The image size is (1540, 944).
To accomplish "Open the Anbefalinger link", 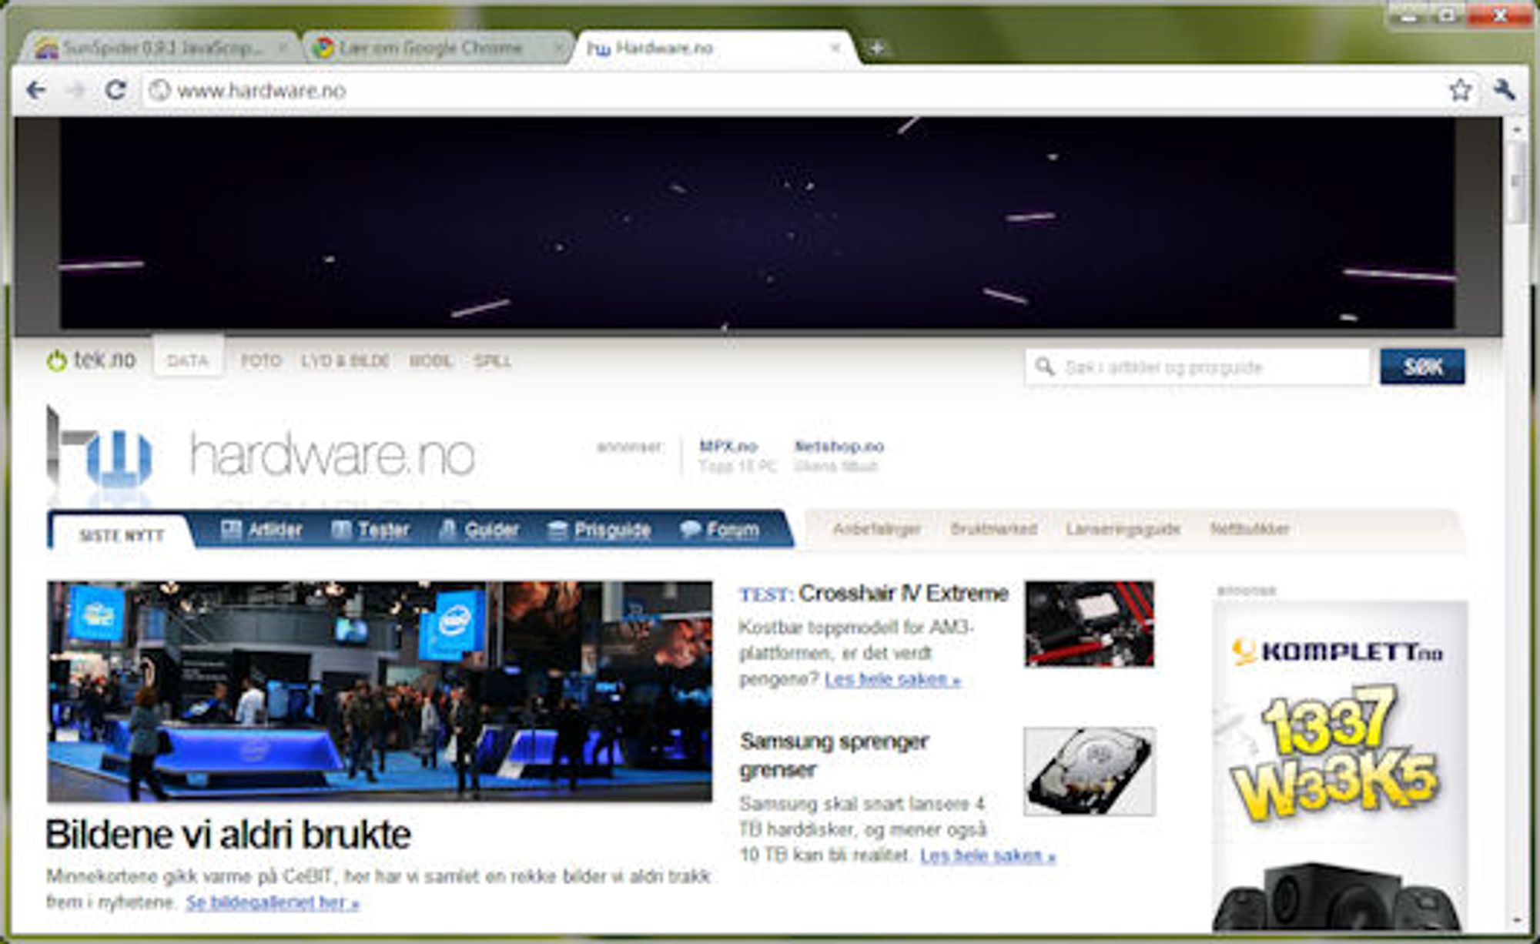I will (876, 529).
